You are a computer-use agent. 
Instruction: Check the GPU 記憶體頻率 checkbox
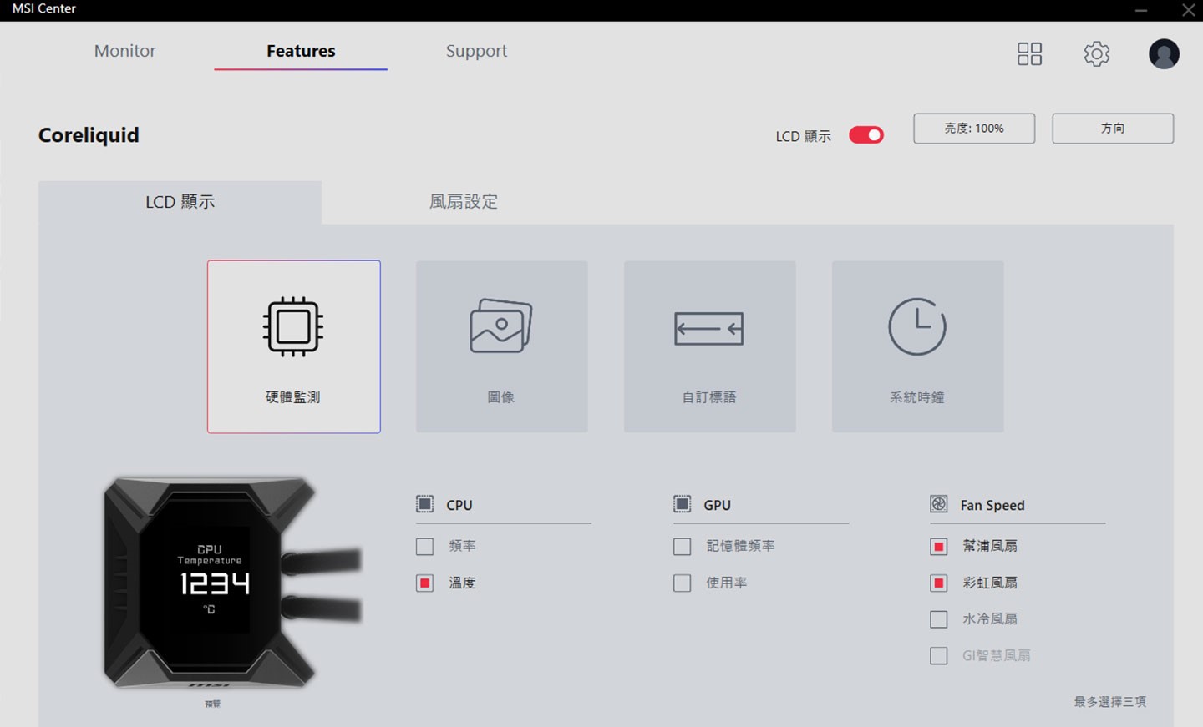point(683,546)
